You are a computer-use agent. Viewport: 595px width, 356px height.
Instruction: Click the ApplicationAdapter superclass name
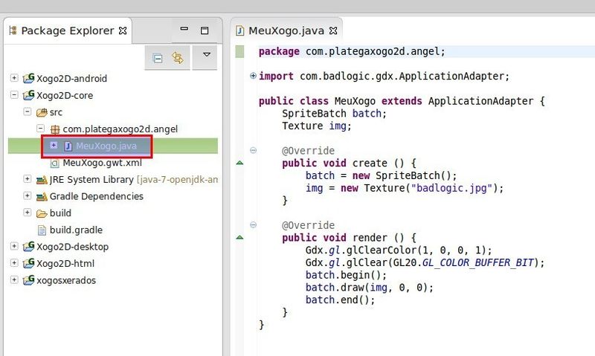tap(480, 101)
